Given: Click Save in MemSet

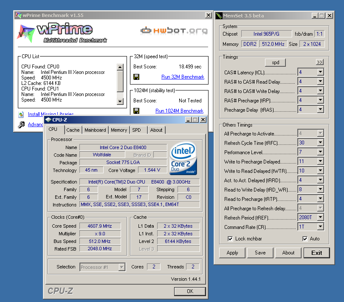Looking at the screenshot, I should pyautogui.click(x=260, y=253).
